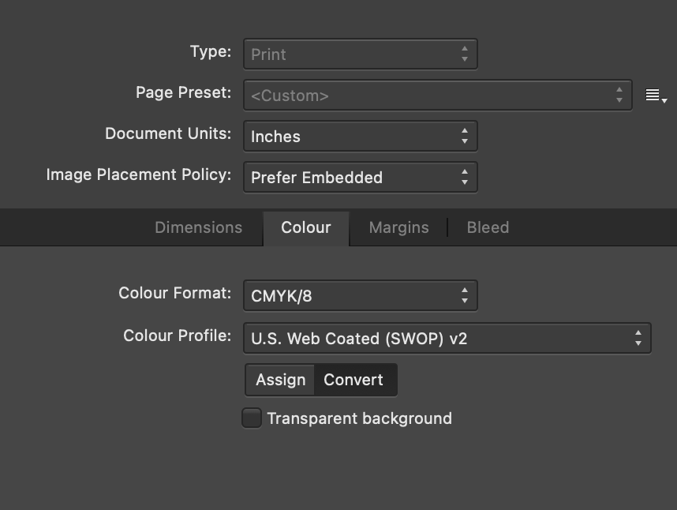
Task: Select the Colour tab
Action: pyautogui.click(x=306, y=227)
